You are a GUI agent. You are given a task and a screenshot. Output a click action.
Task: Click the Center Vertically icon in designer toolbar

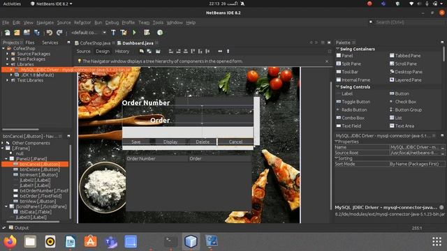click(207, 51)
